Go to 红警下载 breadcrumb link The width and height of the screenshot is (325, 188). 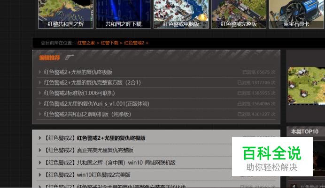[x=109, y=43]
